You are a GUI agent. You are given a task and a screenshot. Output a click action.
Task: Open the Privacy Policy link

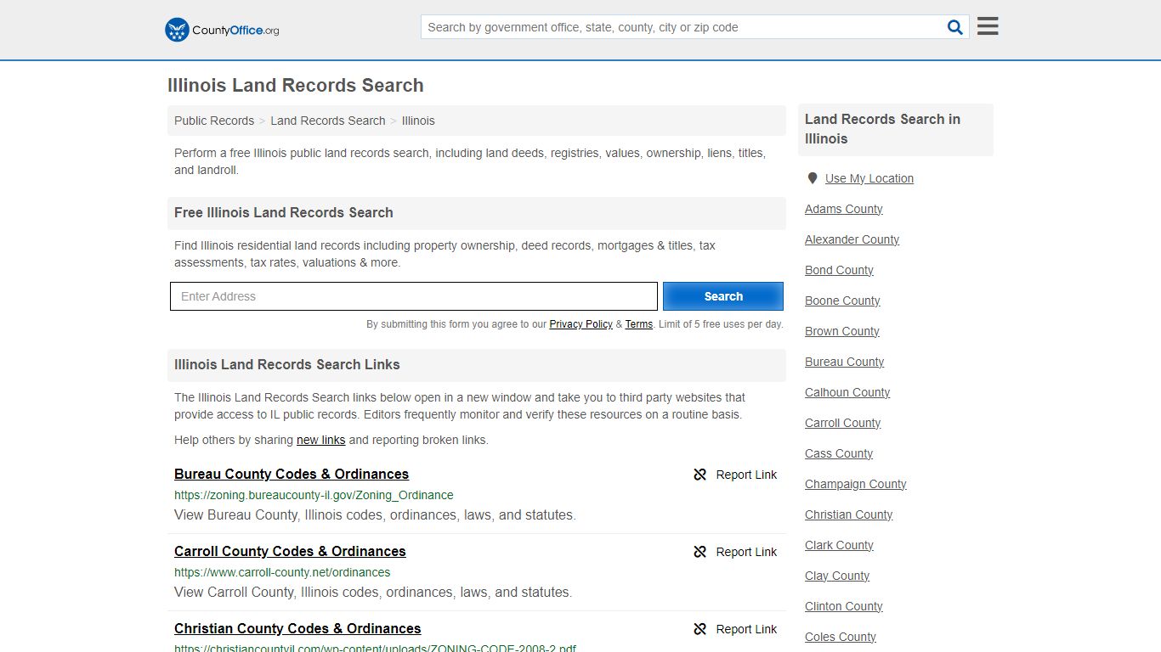click(x=580, y=324)
